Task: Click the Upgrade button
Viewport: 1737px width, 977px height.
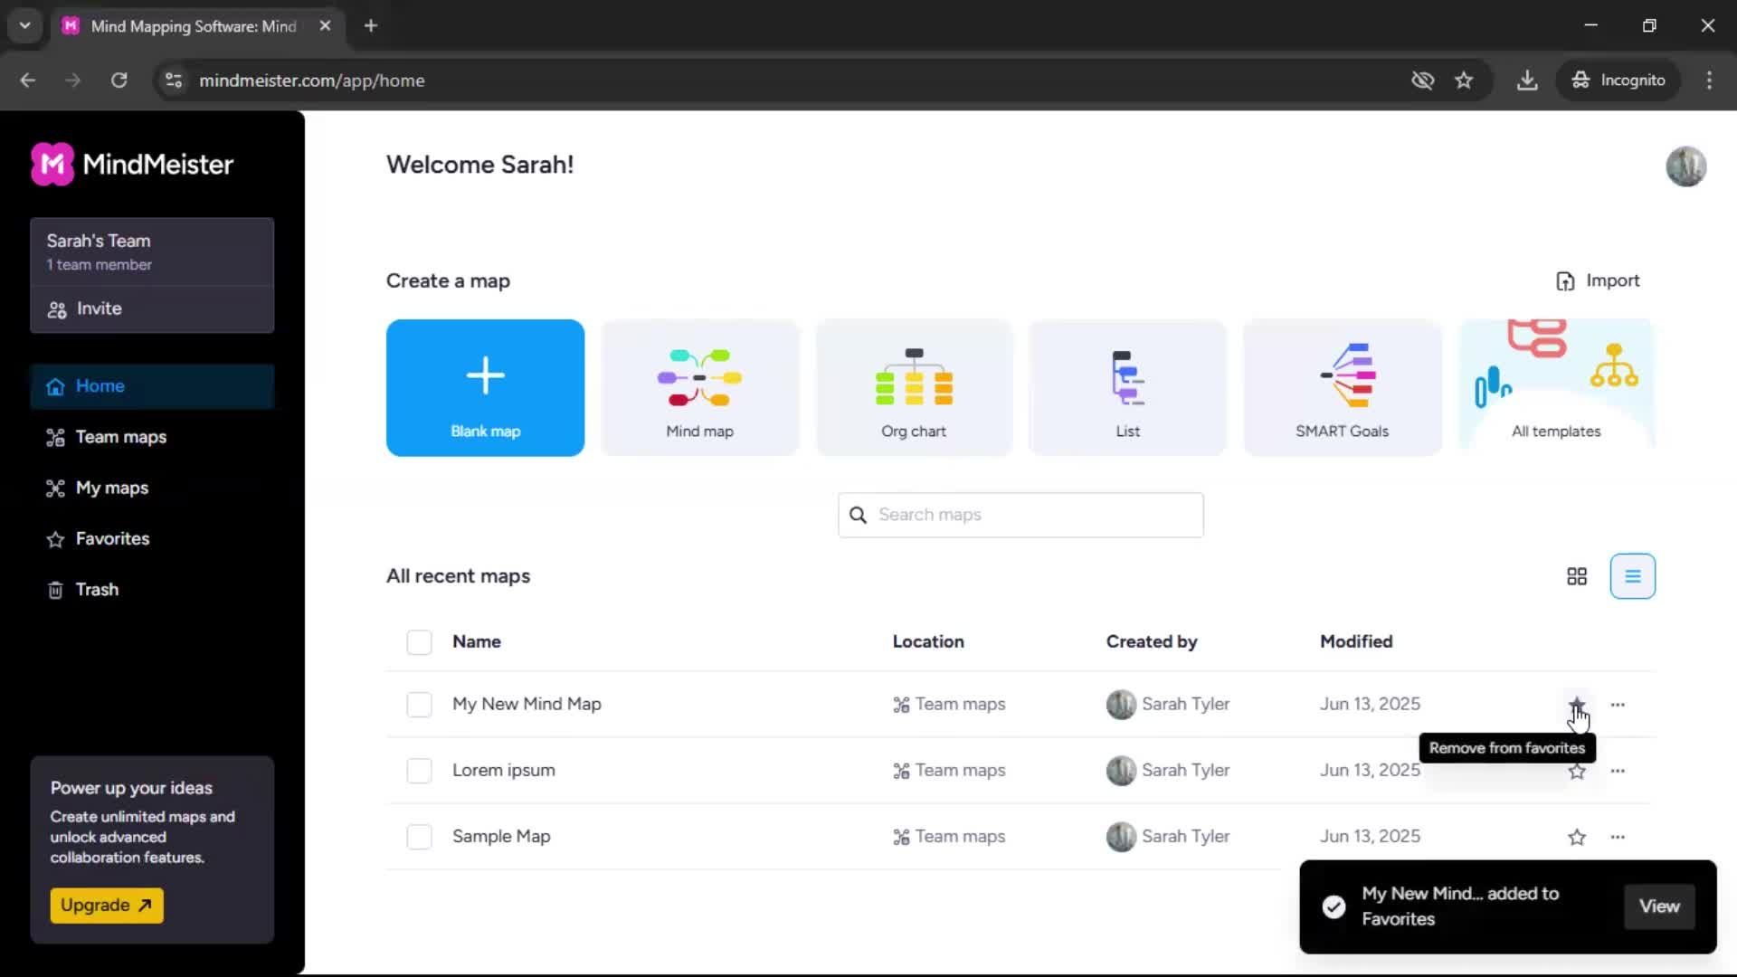Action: click(x=107, y=906)
